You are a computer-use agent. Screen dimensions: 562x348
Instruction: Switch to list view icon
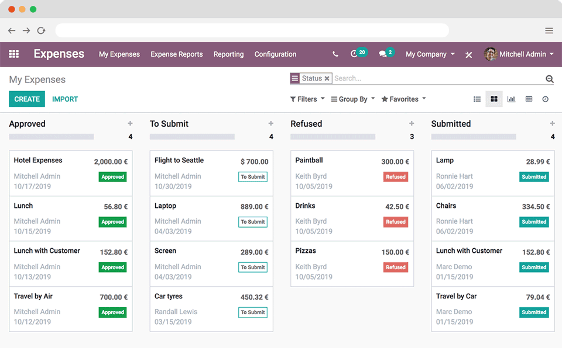pos(477,99)
